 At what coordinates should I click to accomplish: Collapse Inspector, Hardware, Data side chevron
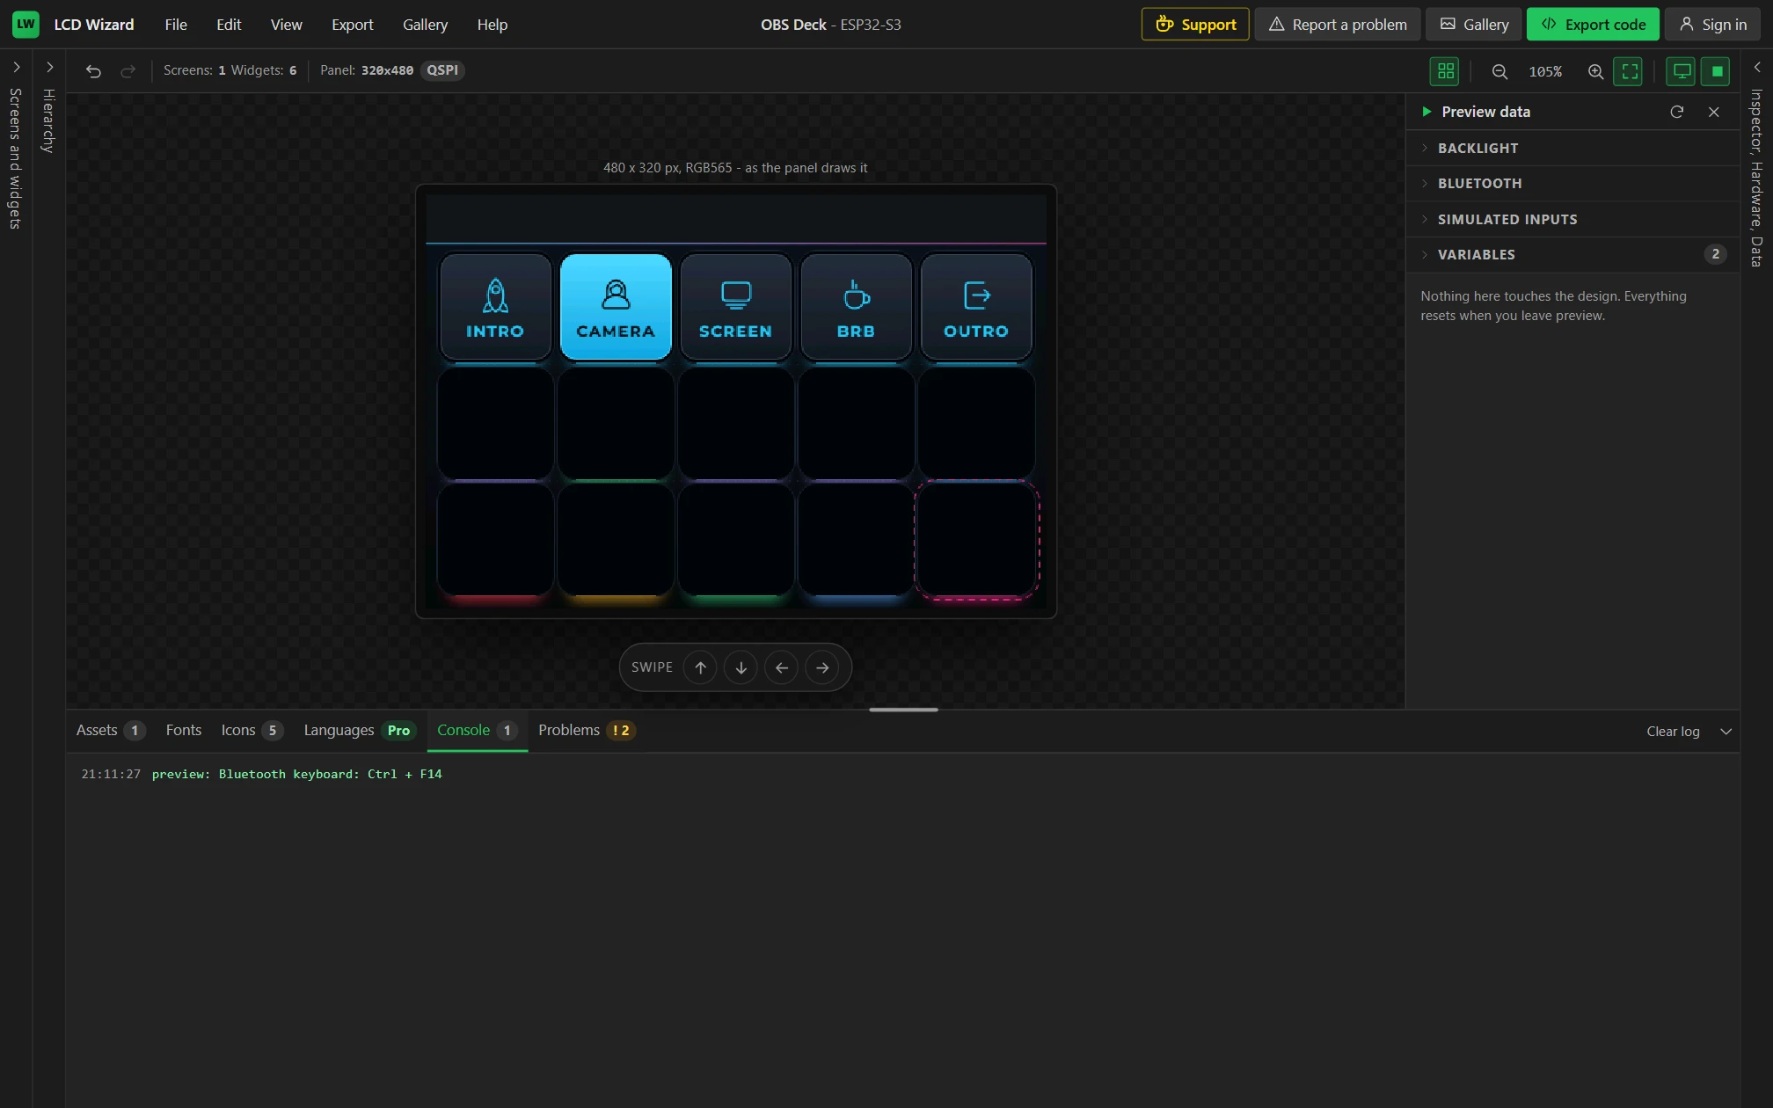click(x=1756, y=67)
